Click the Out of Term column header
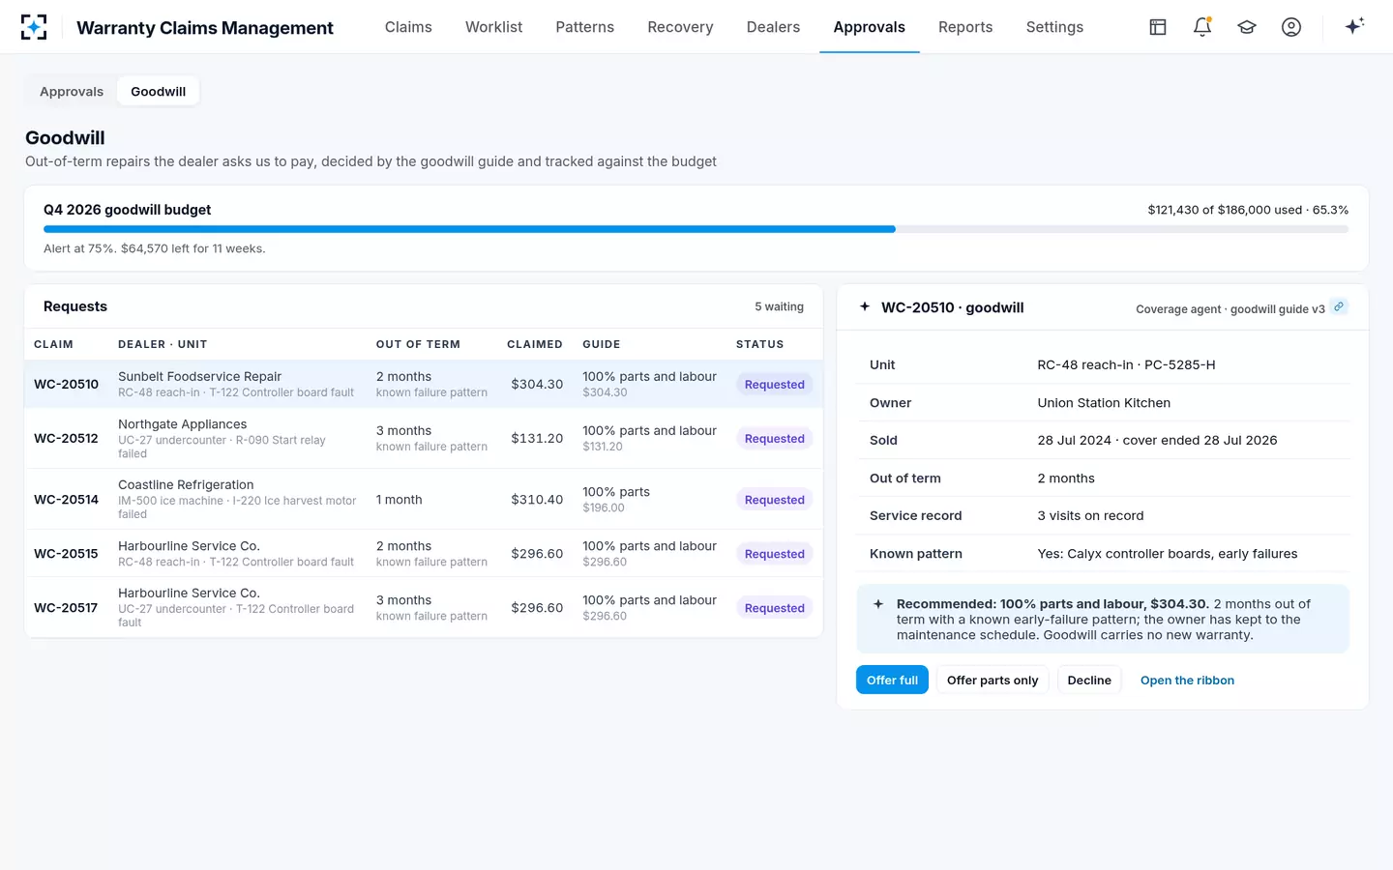This screenshot has height=870, width=1393. point(418,344)
